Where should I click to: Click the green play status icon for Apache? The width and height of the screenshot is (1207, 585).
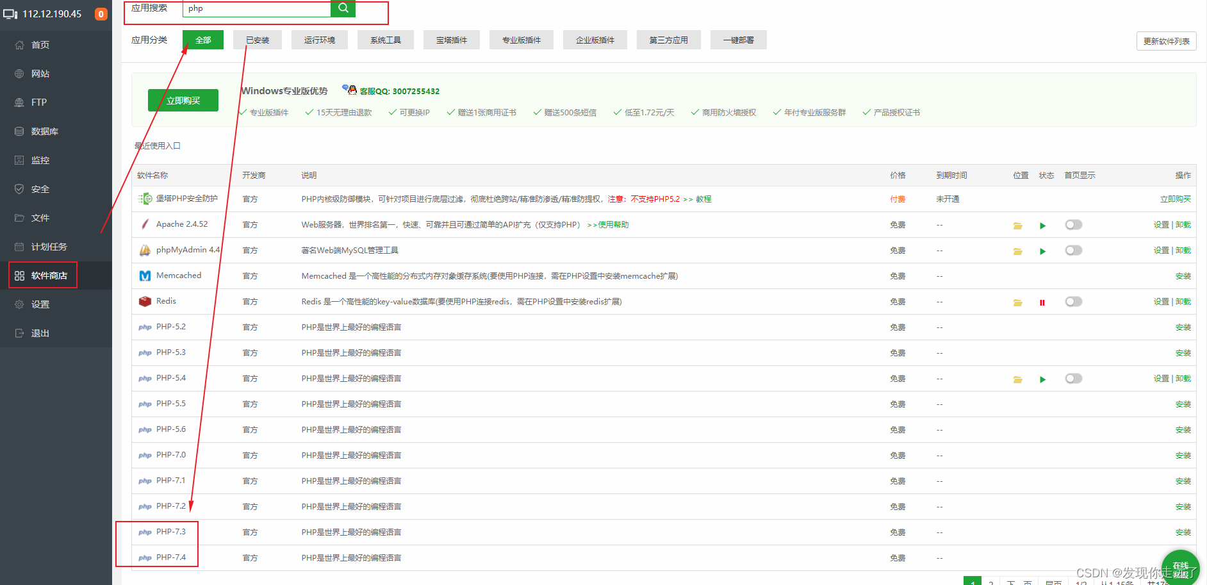tap(1042, 226)
